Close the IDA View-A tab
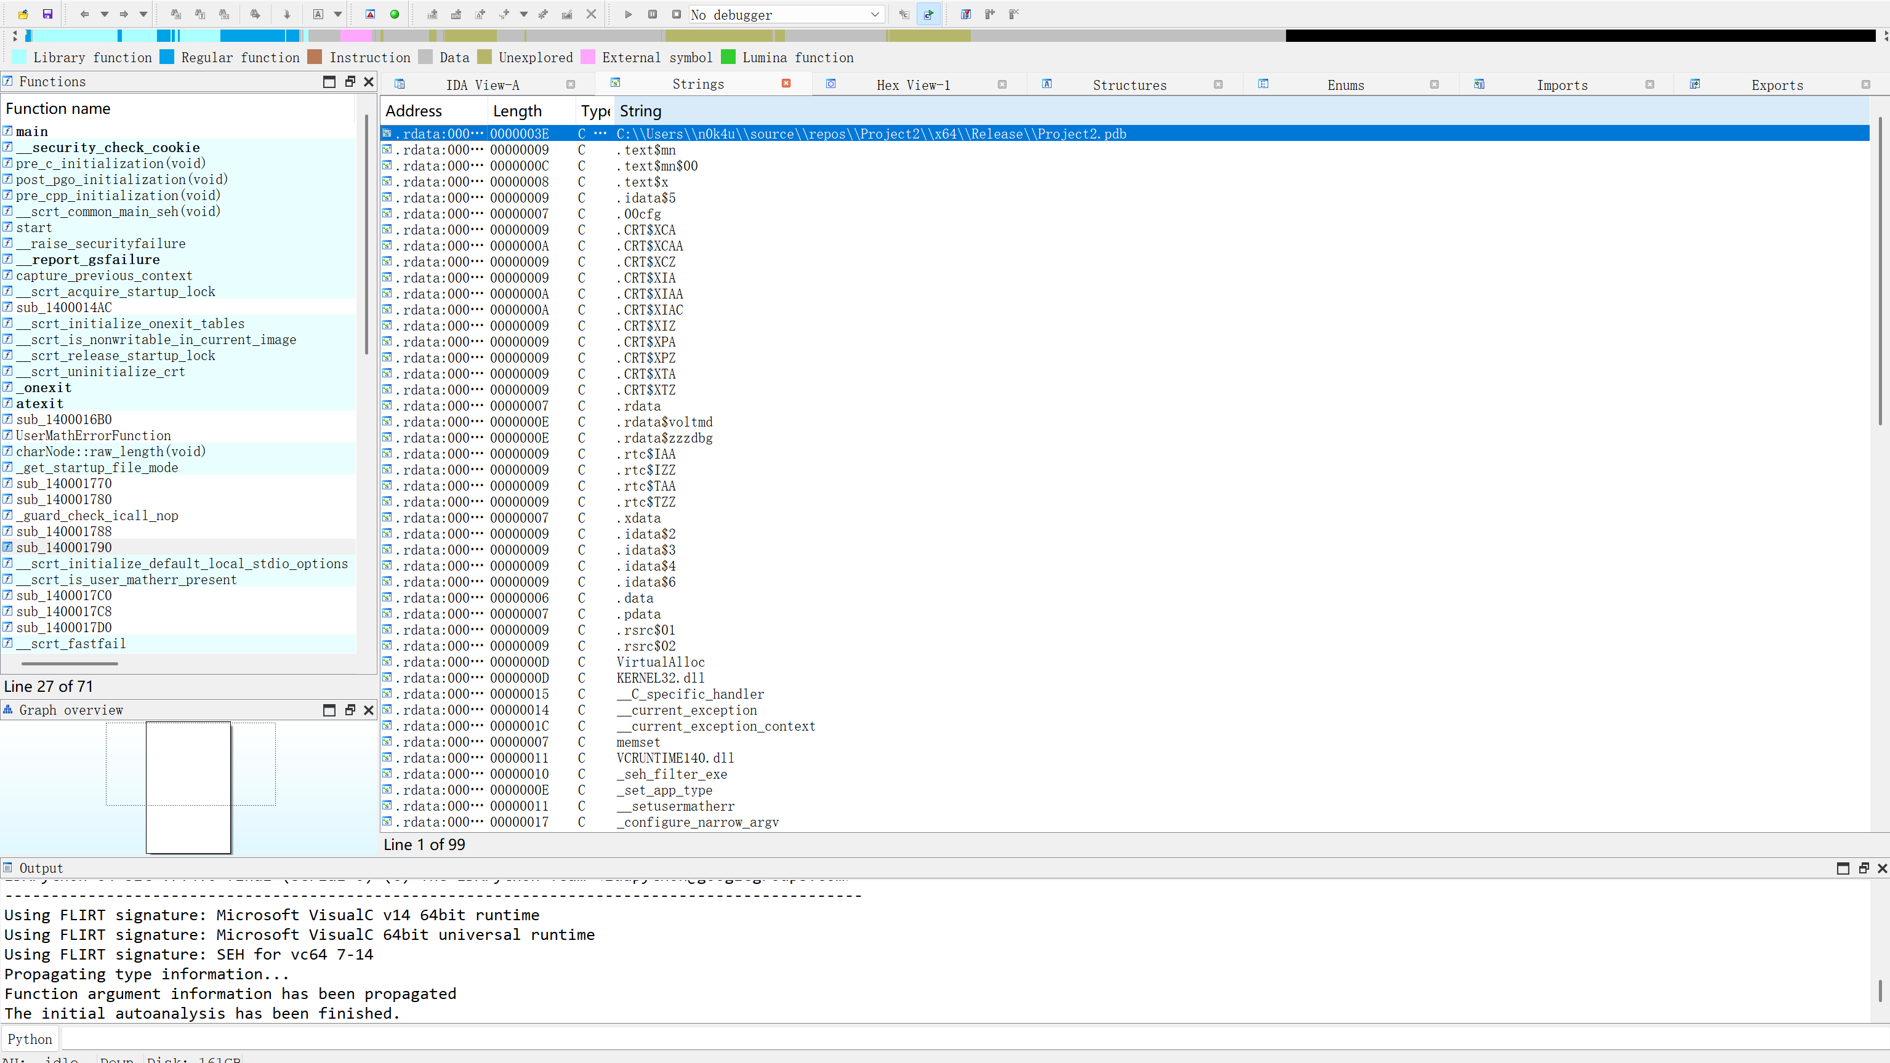Viewport: 1890px width, 1063px height. (570, 84)
